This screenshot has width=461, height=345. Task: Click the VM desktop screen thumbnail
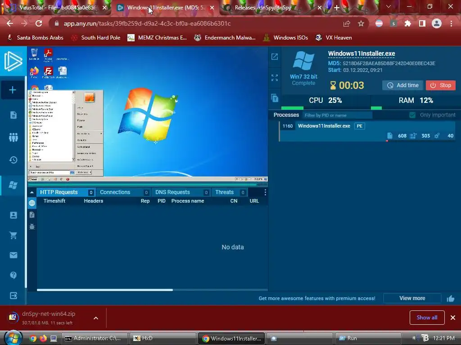point(148,115)
